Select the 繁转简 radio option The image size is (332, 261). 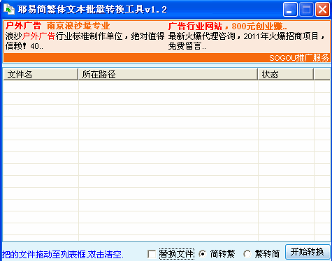coord(247,254)
